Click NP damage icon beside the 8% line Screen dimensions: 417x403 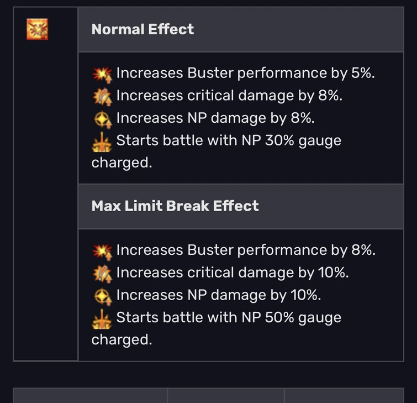[x=102, y=119]
